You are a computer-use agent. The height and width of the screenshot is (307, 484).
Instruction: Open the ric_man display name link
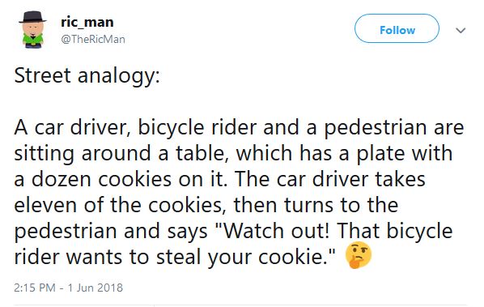[x=87, y=22]
